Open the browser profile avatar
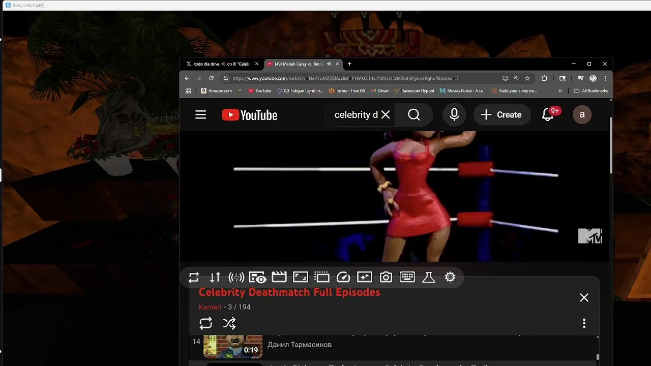Image resolution: width=651 pixels, height=366 pixels. point(593,78)
